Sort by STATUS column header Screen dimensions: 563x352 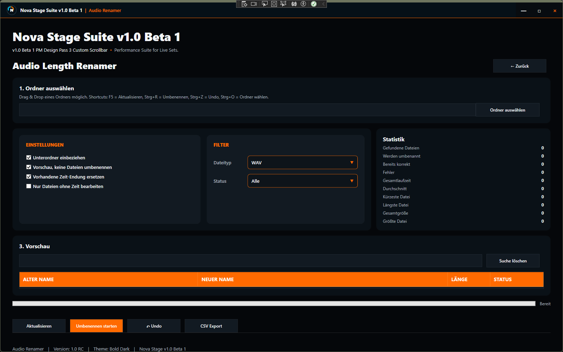(517, 279)
